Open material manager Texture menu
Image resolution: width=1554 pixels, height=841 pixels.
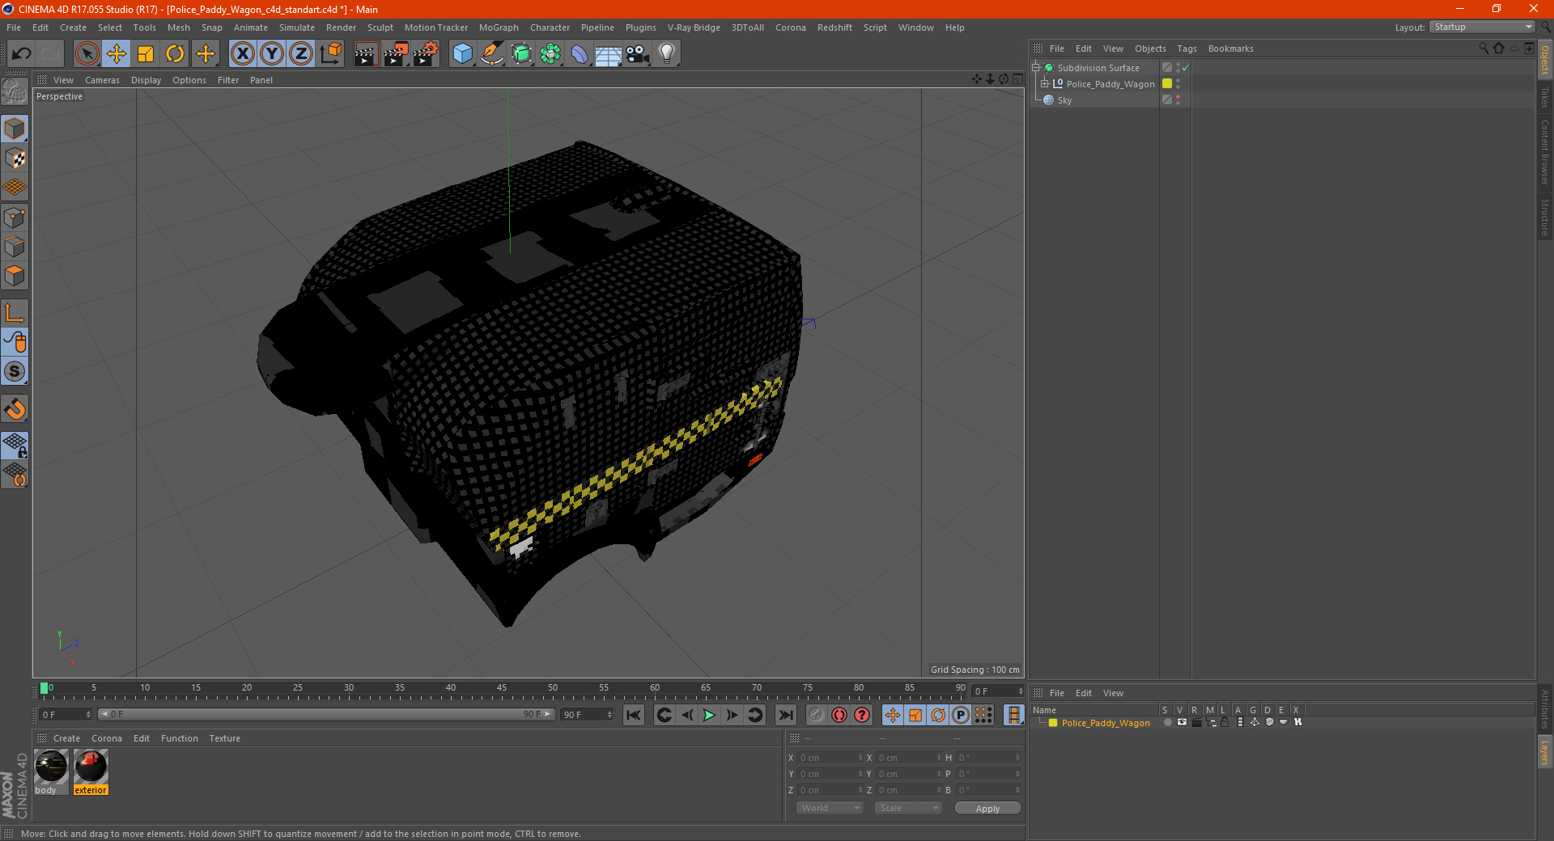pos(225,738)
